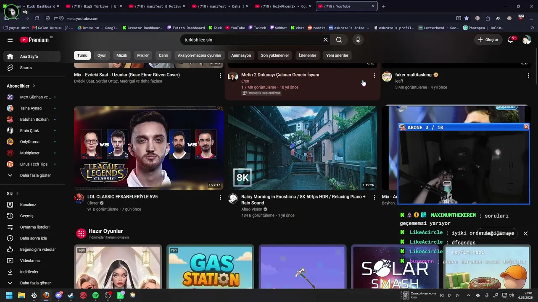The height and width of the screenshot is (302, 538).
Task: Open the Closer channel link
Action: [x=93, y=203]
